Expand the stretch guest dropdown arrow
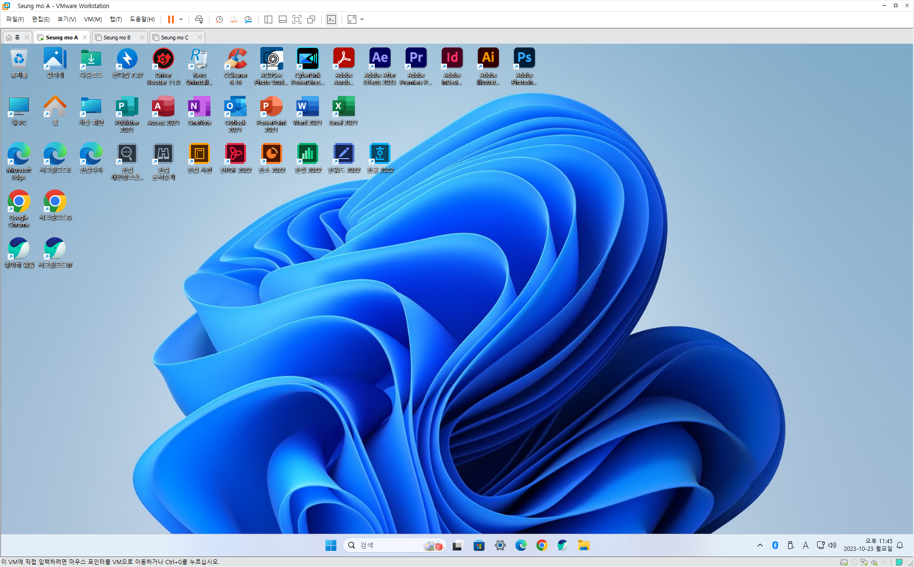This screenshot has height=567, width=914. 362,19
